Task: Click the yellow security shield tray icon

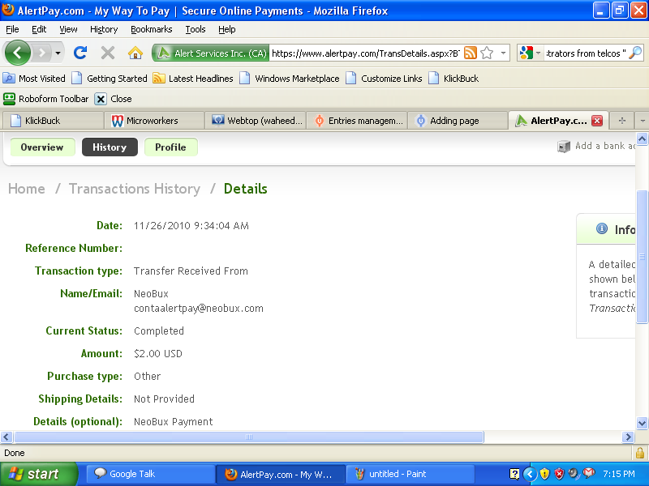Action: [x=544, y=474]
